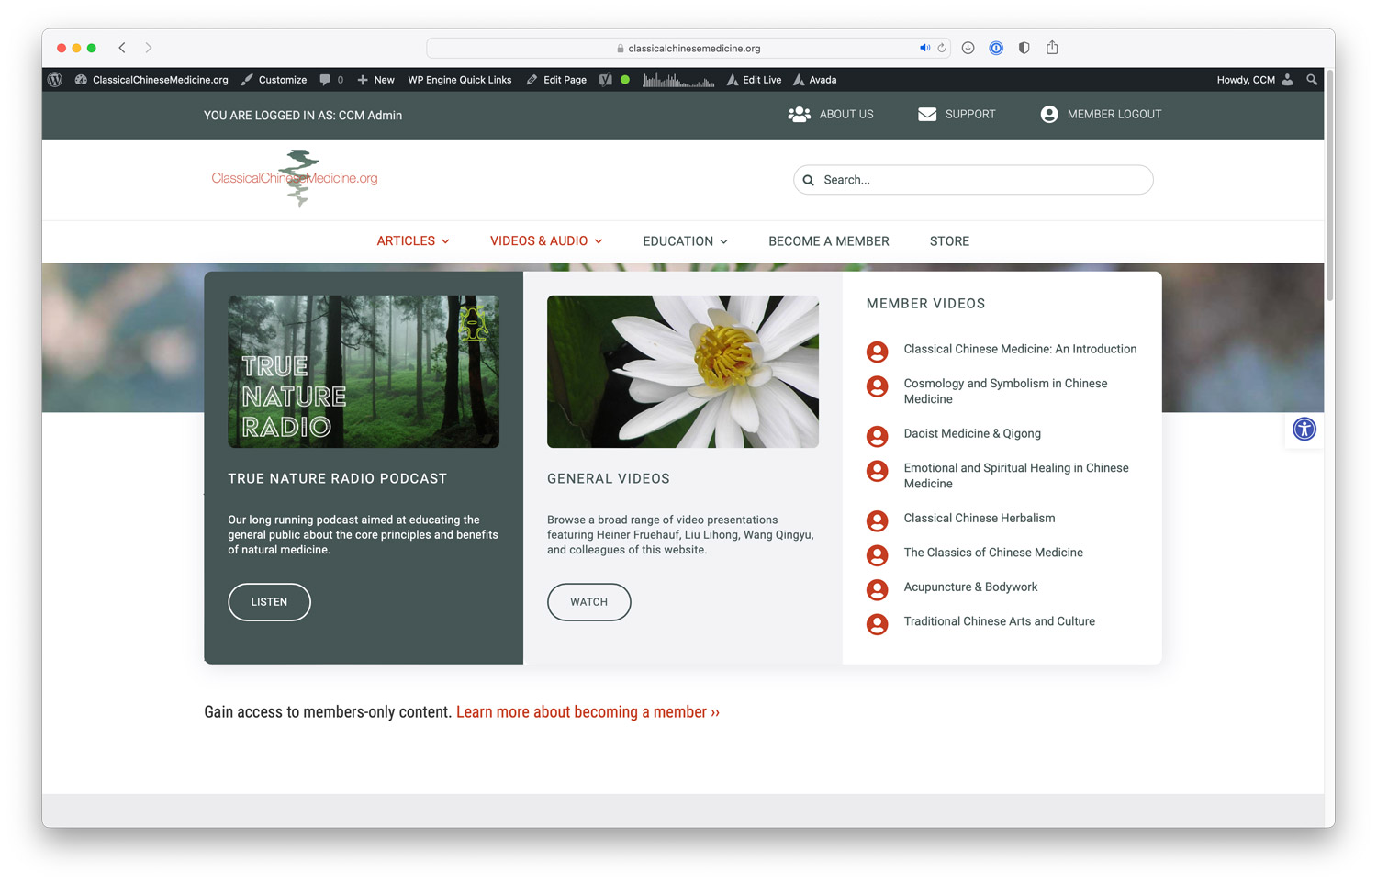The width and height of the screenshot is (1377, 883).
Task: Click the ClassicalChineseMedicine.org site logo
Action: [295, 178]
